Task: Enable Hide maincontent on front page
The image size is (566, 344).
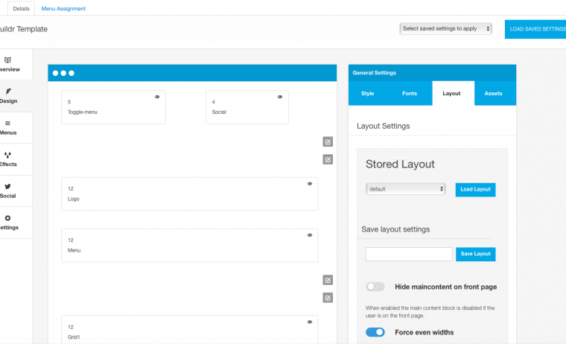Action: click(x=375, y=287)
